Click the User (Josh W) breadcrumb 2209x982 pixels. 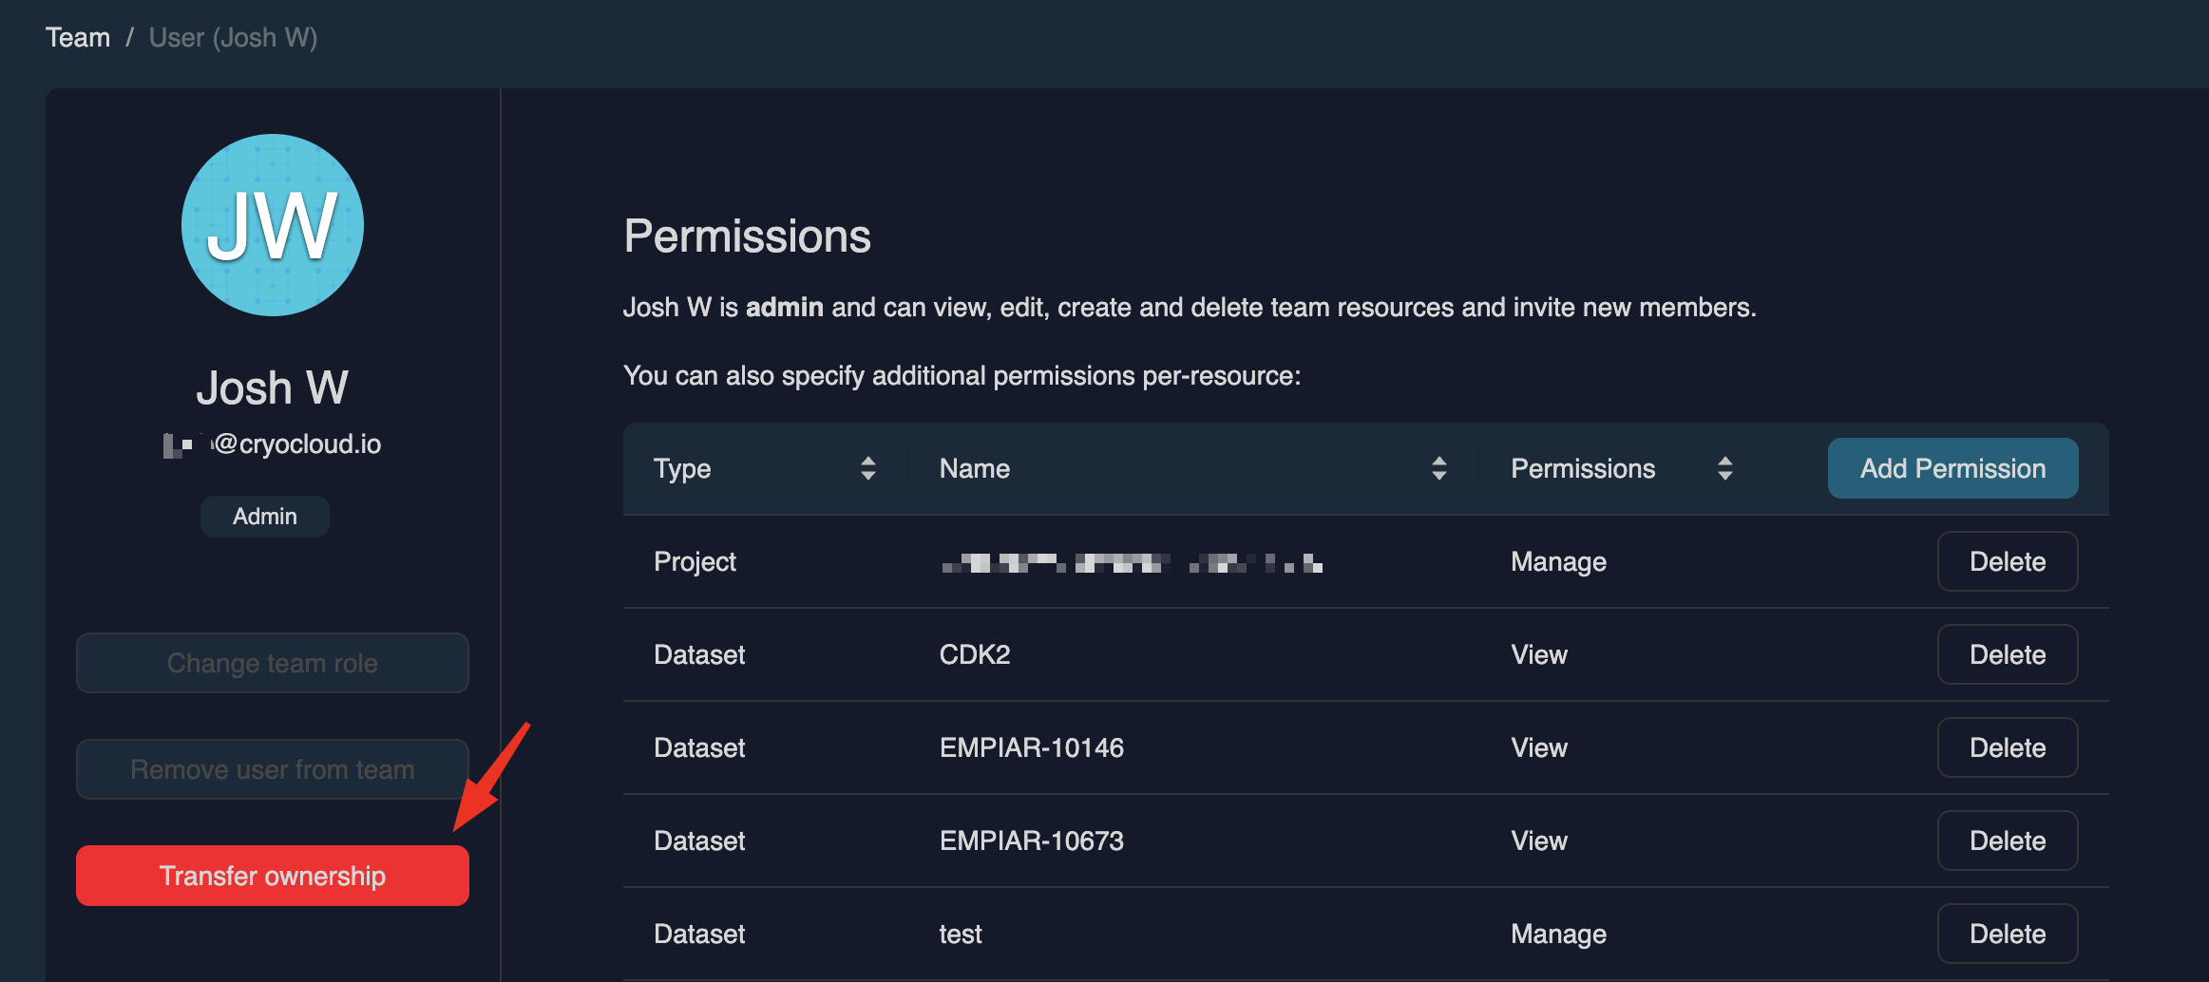click(233, 37)
